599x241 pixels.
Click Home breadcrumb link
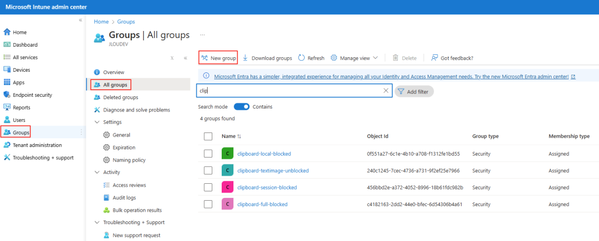[x=101, y=22]
